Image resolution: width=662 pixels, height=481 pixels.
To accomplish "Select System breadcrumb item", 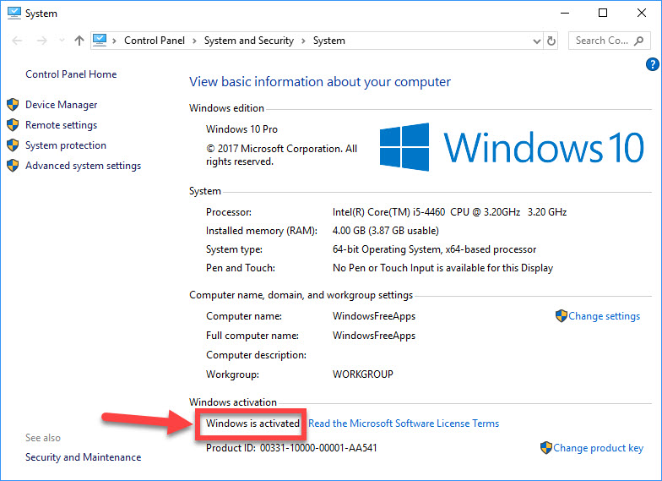I will [x=329, y=41].
